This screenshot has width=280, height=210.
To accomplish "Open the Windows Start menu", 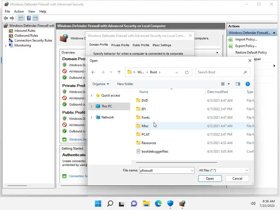I will pyautogui.click(x=98, y=203).
